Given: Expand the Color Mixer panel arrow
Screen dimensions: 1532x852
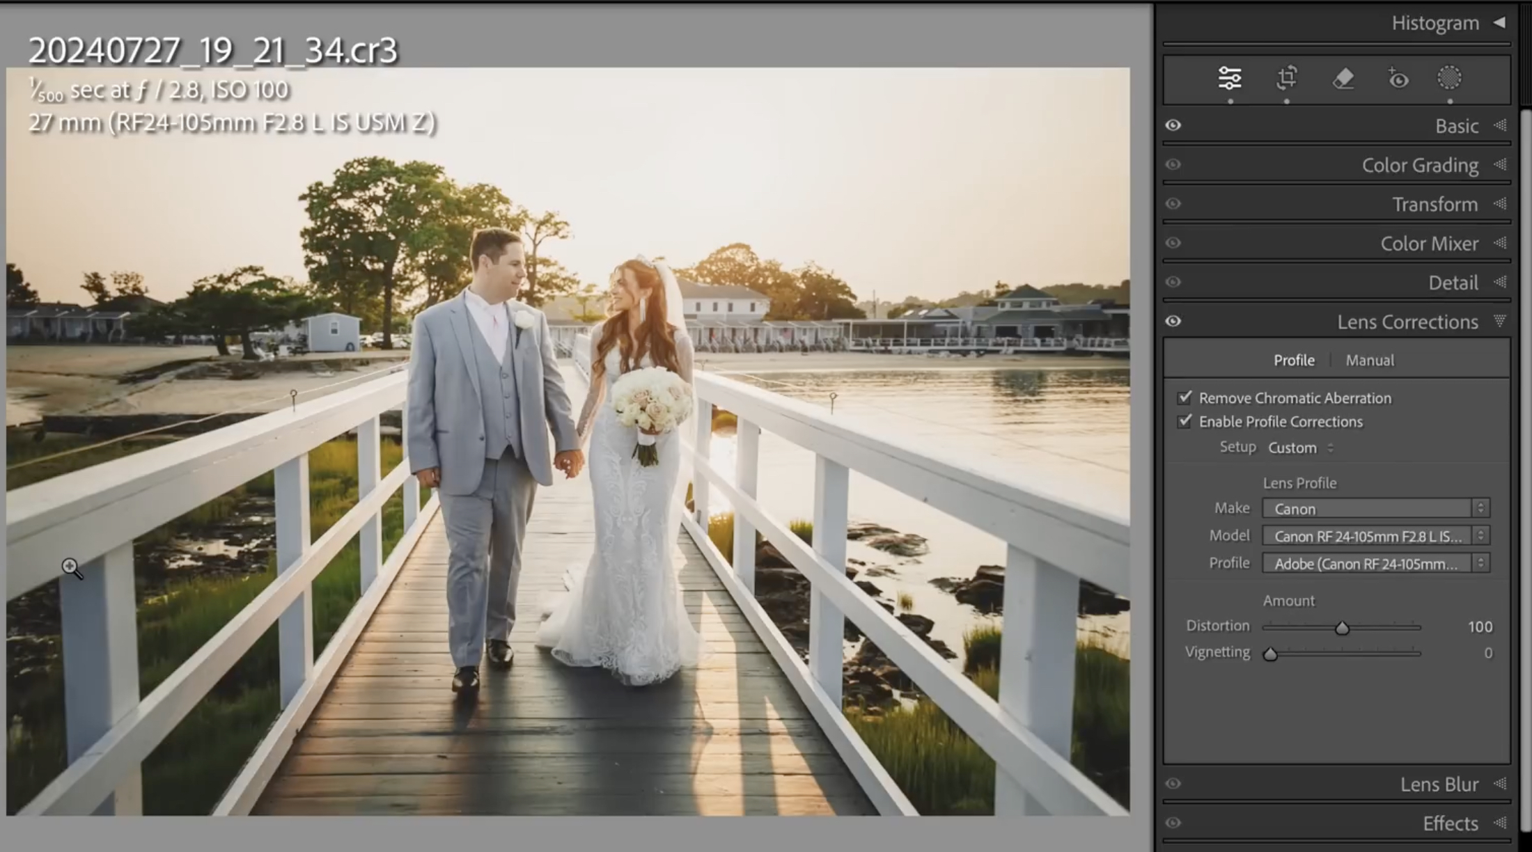Looking at the screenshot, I should click(1500, 243).
